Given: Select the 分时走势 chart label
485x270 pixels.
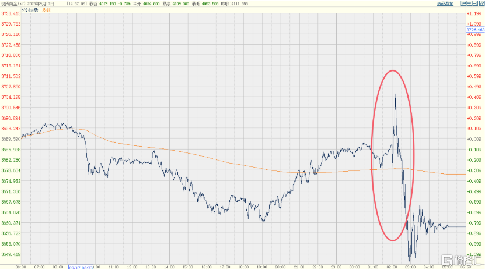Looking at the screenshot, I should point(32,10).
